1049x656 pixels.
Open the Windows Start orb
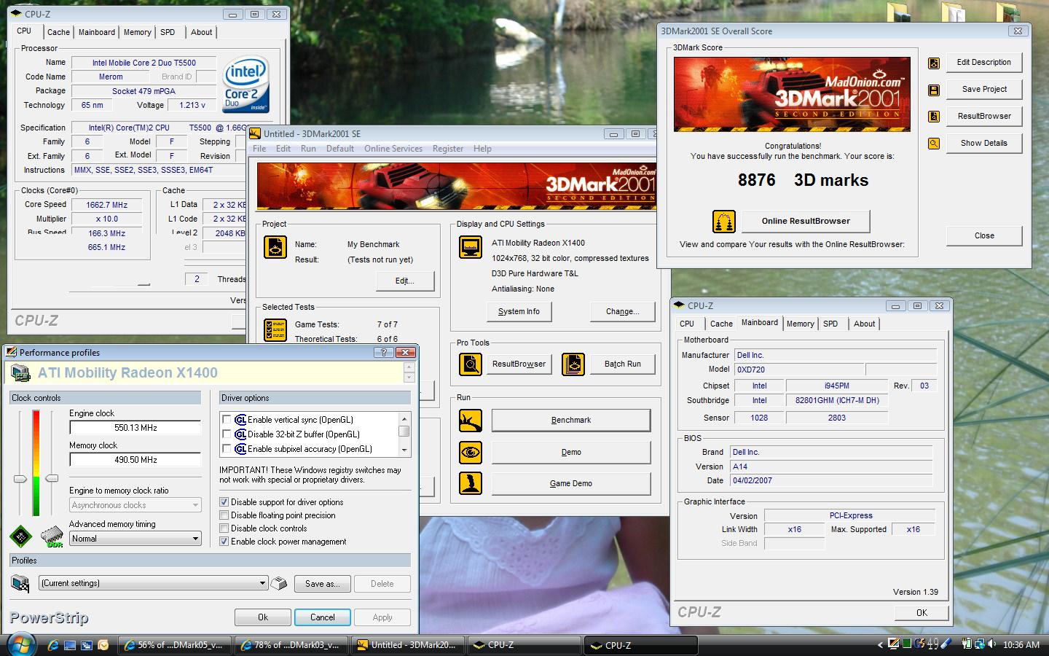coord(22,644)
